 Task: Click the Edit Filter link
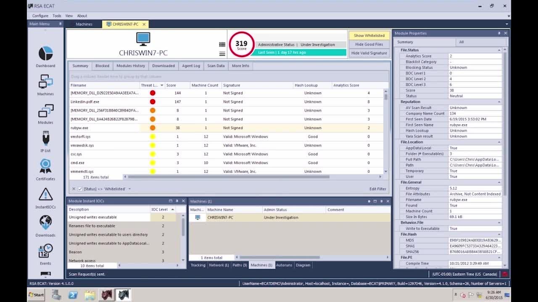click(x=378, y=189)
